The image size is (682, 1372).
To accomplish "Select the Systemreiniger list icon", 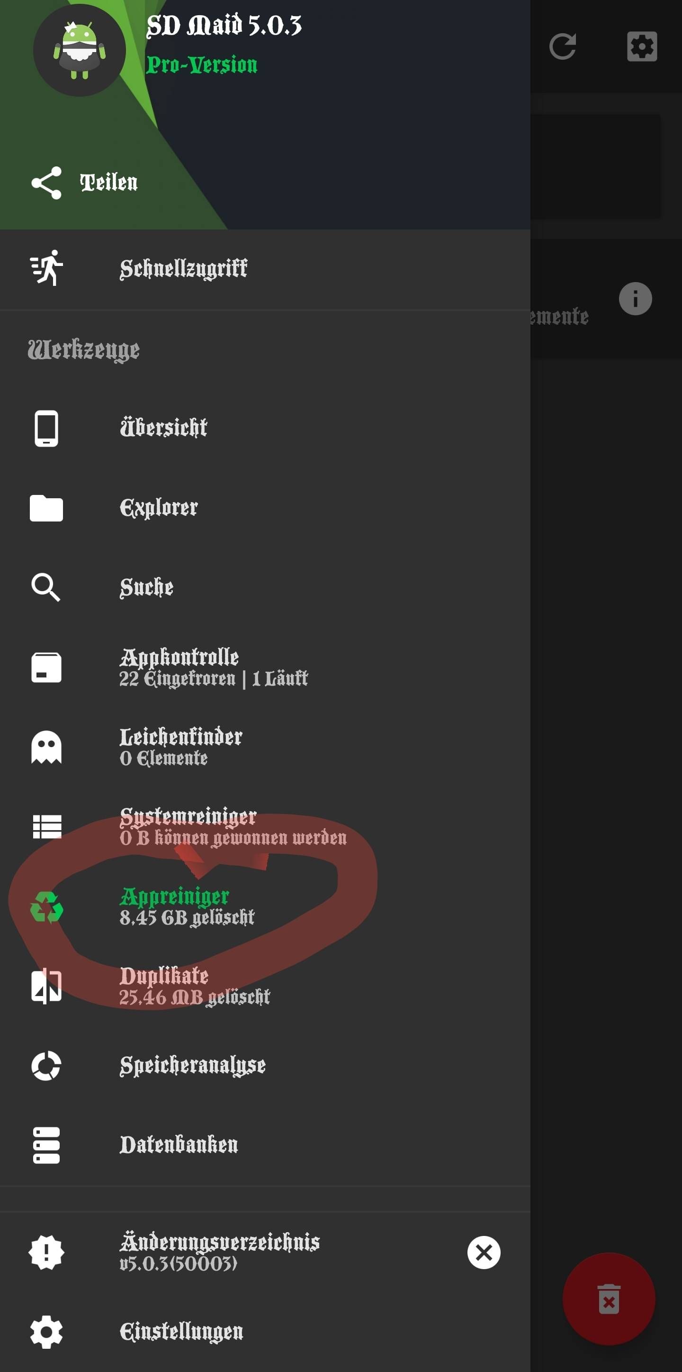I will click(x=46, y=827).
